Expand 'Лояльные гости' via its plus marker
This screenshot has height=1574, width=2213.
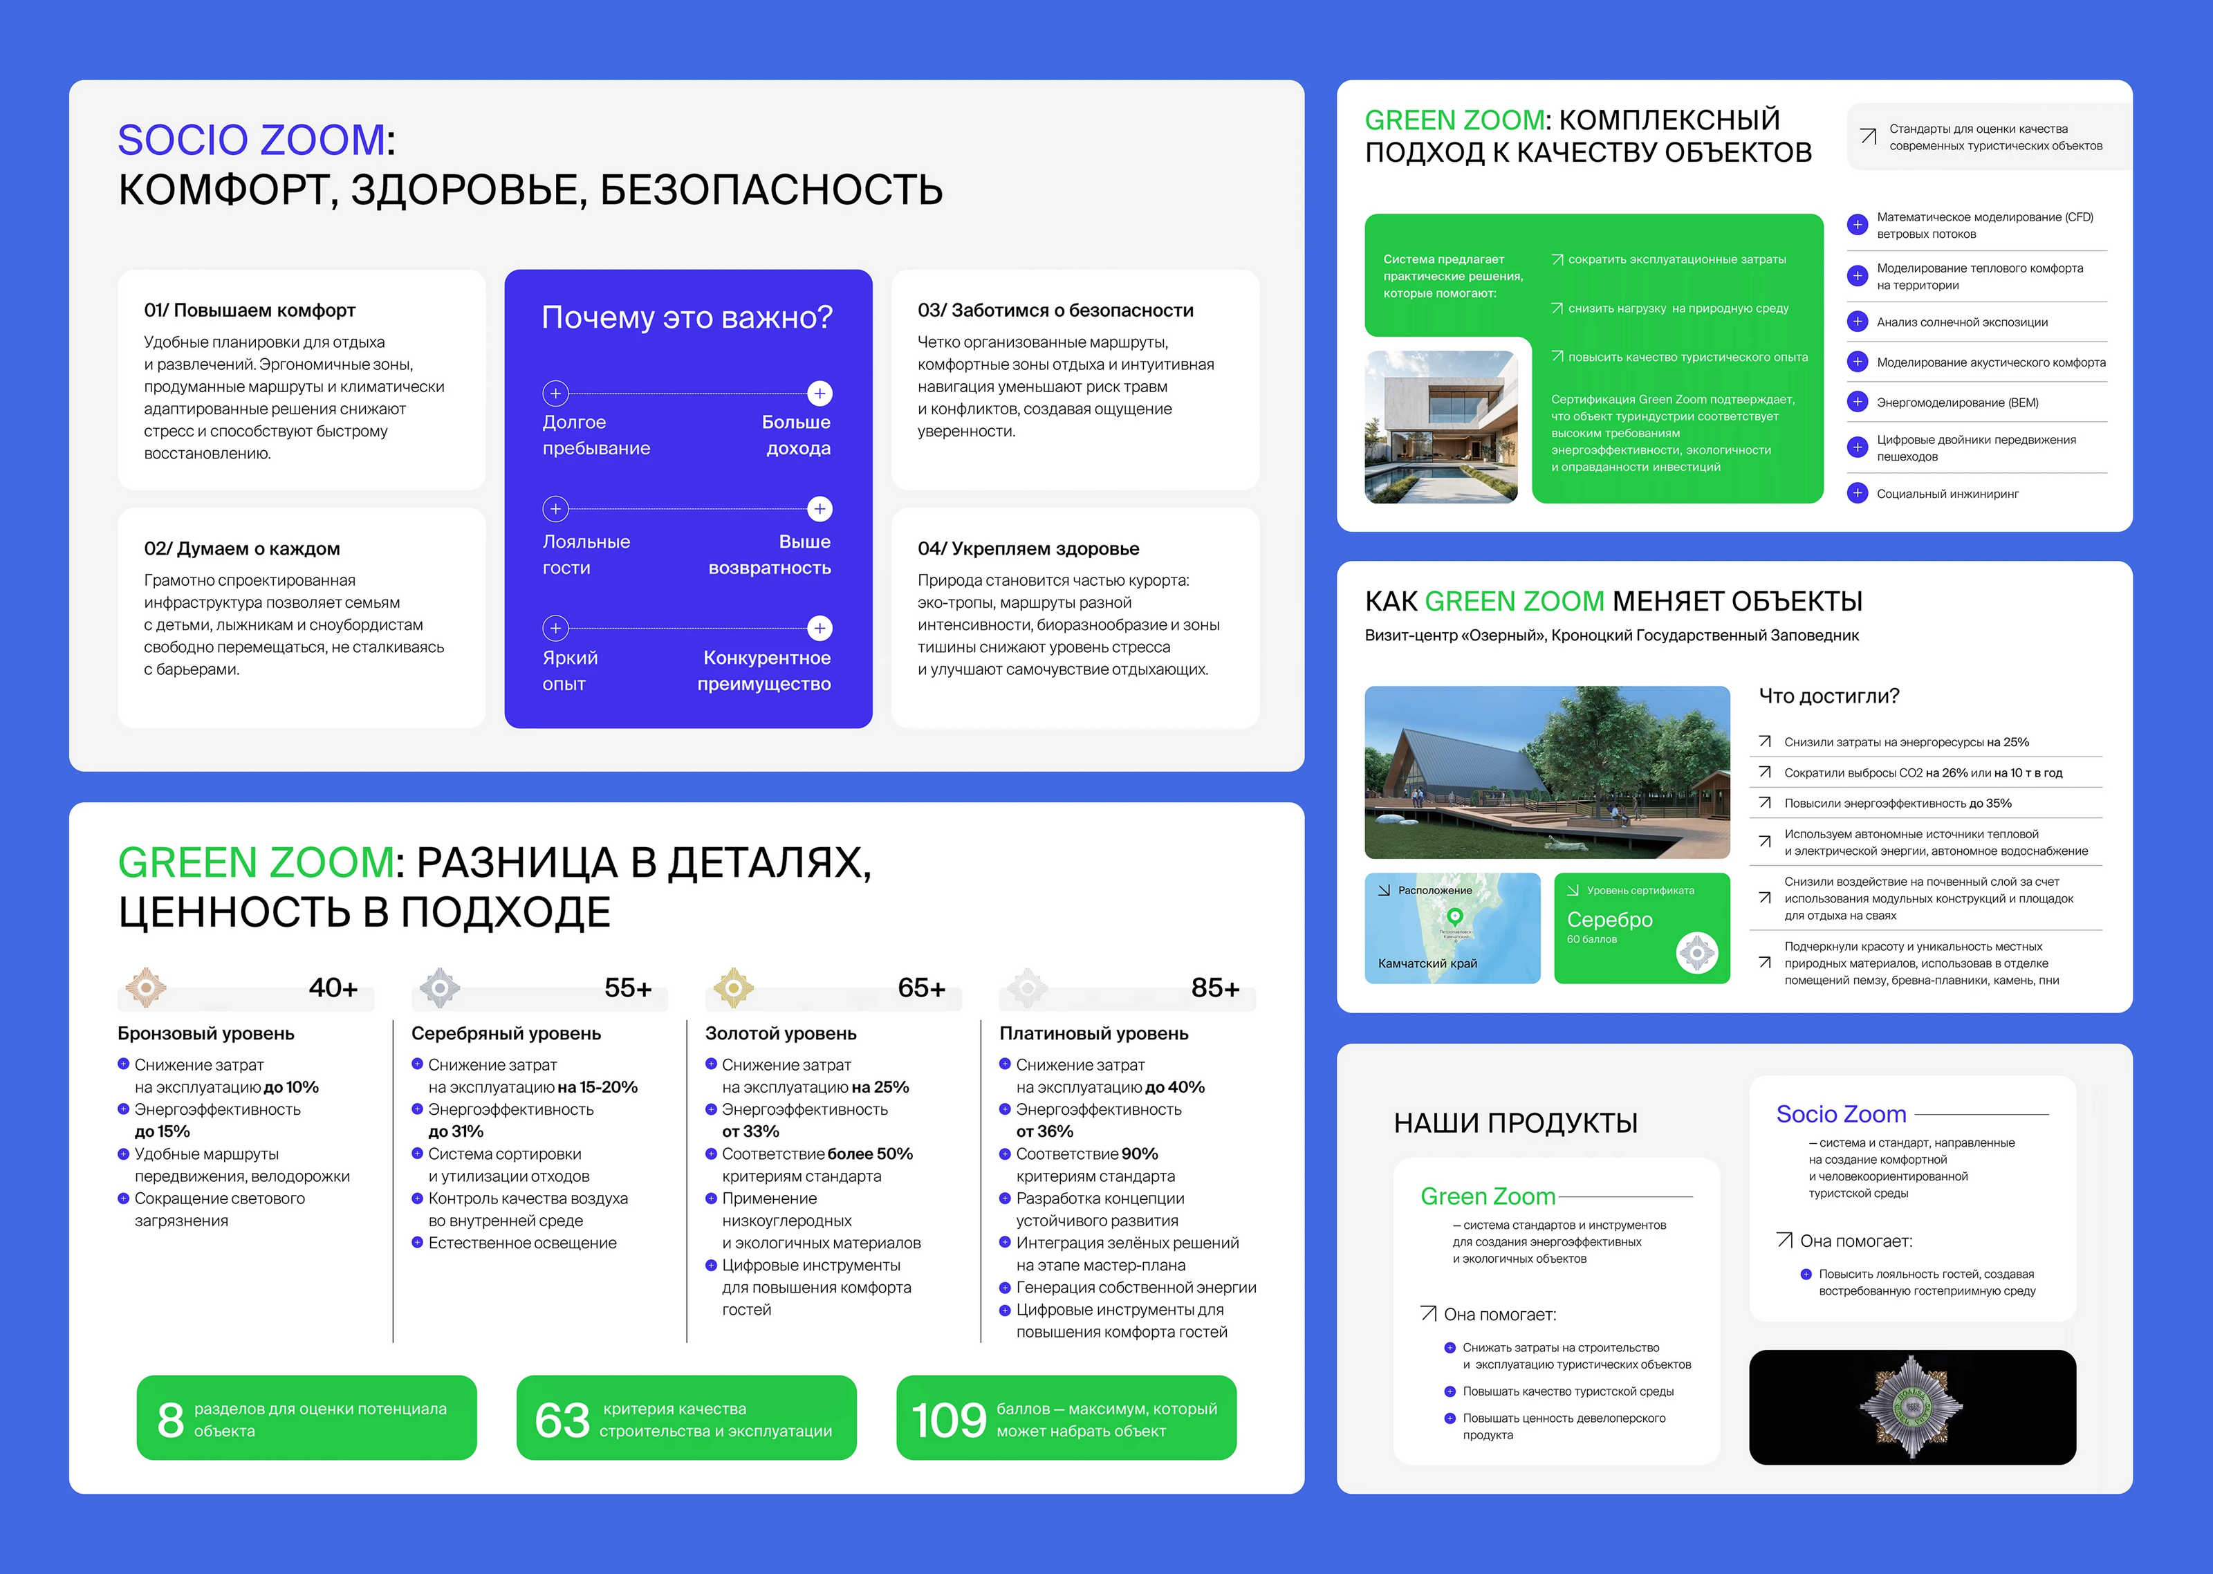coord(556,509)
